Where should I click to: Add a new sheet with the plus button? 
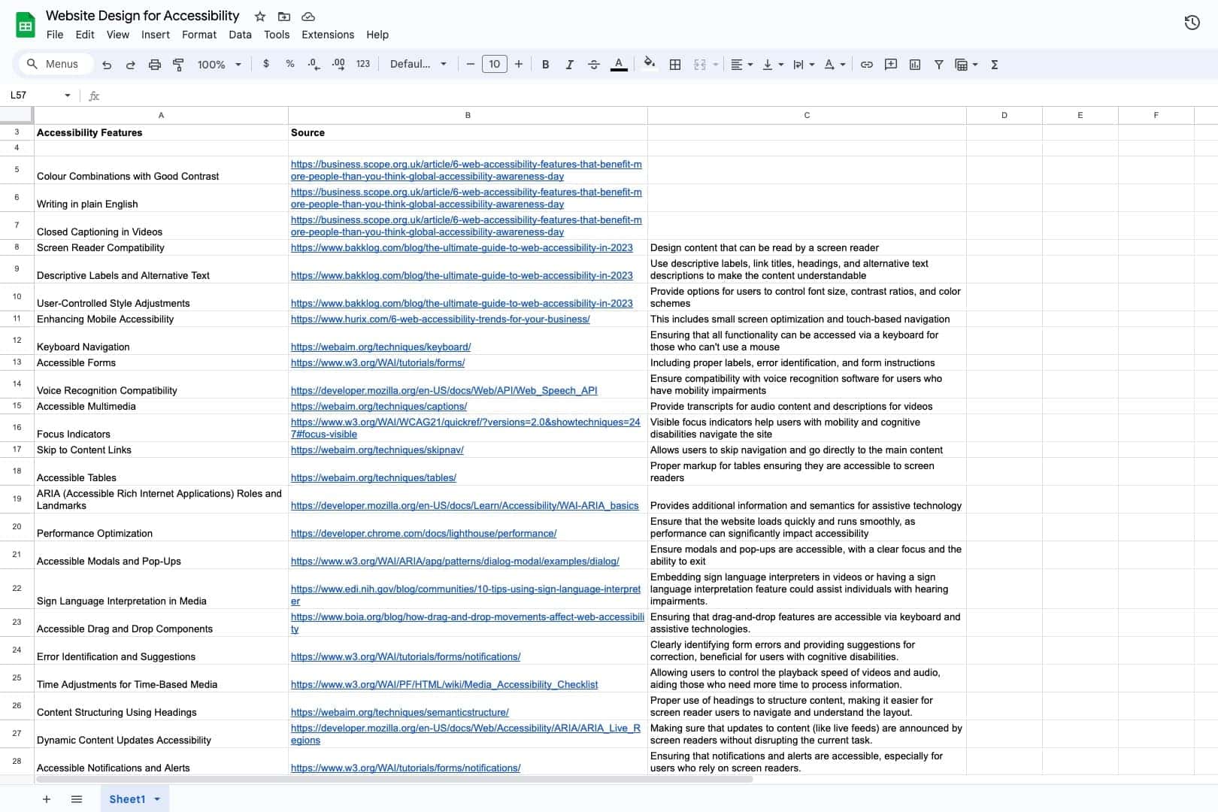[47, 799]
